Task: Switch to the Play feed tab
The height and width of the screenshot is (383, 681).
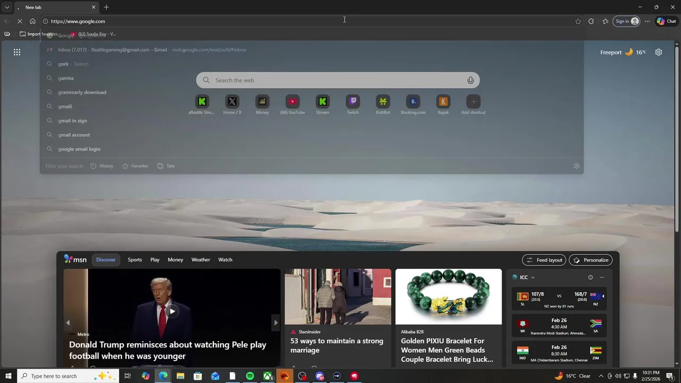Action: tap(155, 260)
